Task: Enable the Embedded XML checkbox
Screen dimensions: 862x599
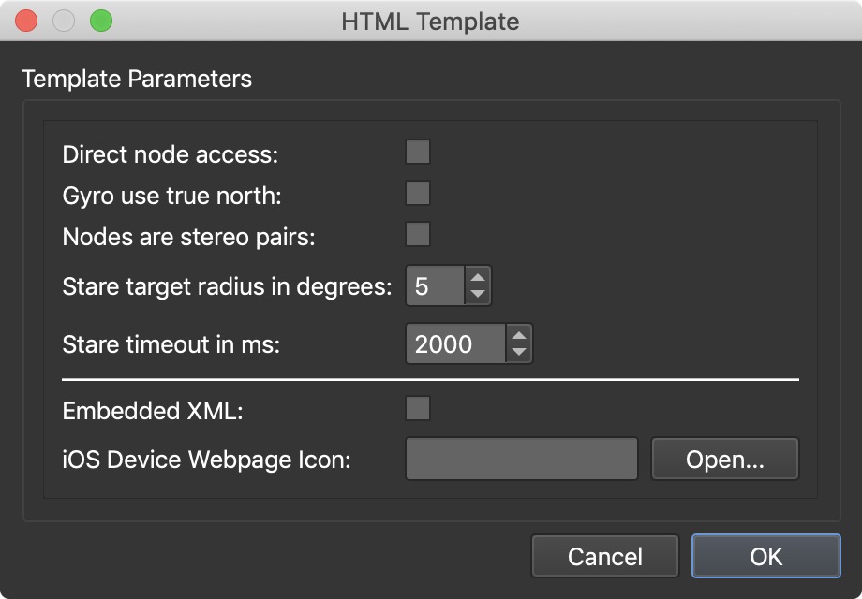Action: point(418,408)
